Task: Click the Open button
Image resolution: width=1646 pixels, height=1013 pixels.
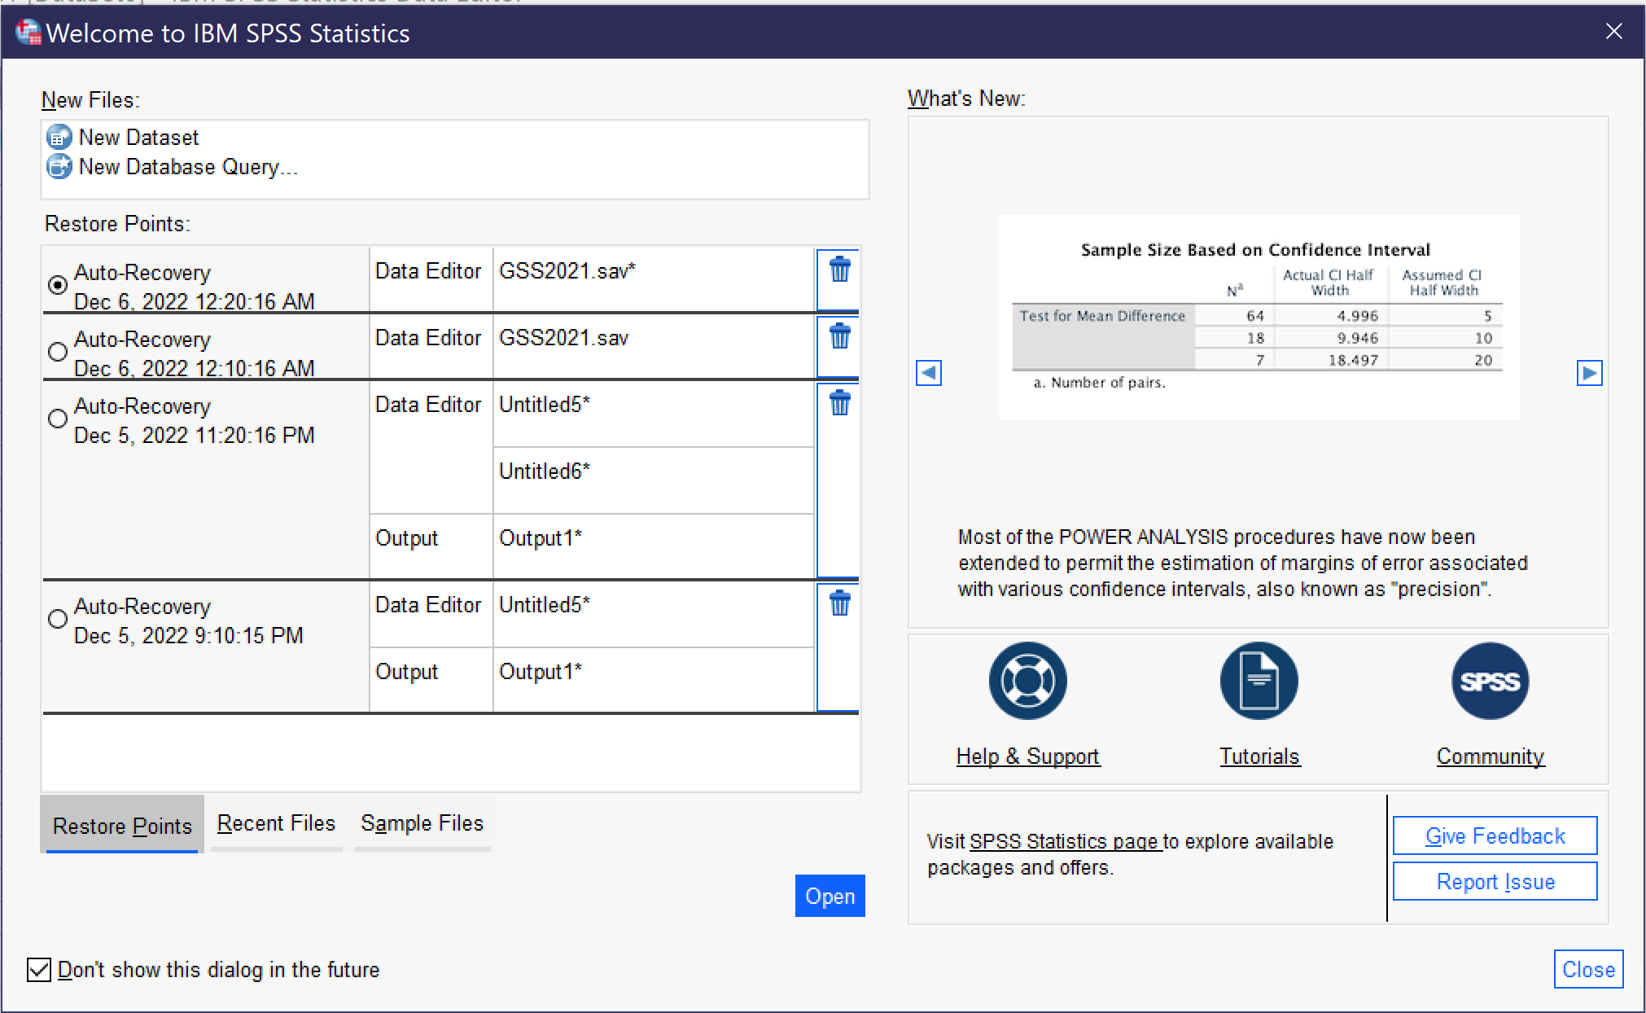Action: [829, 897]
